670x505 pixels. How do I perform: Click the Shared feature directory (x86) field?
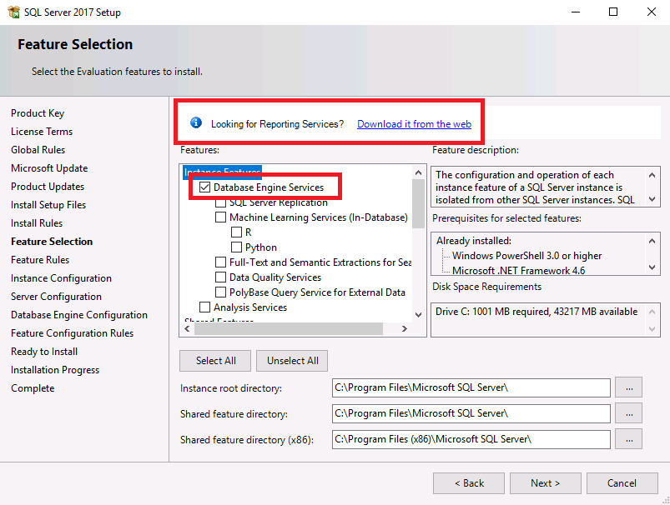click(471, 439)
